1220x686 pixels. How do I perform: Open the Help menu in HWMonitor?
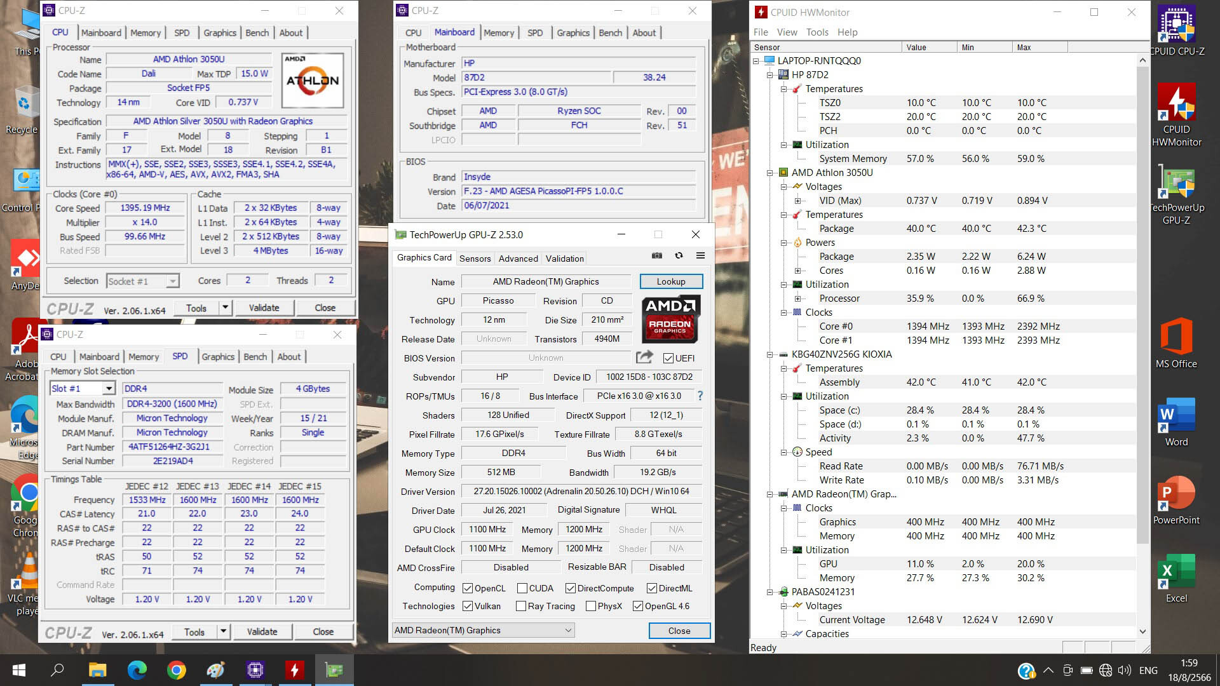(847, 32)
